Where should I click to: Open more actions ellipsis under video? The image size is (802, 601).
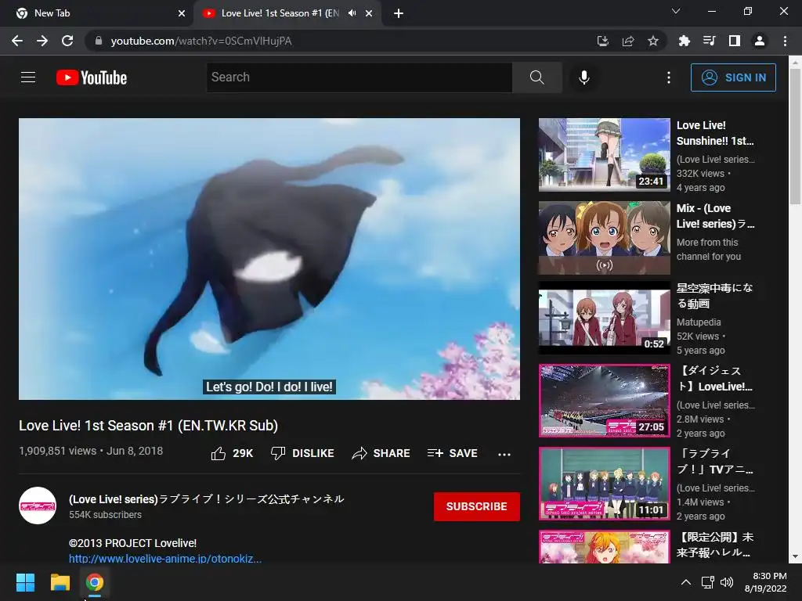[504, 454]
